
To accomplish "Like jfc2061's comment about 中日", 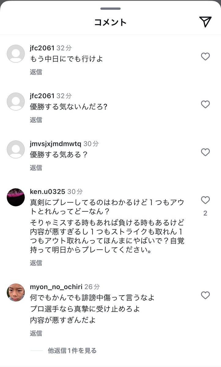I will click(x=205, y=57).
